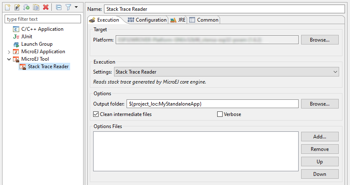This screenshot has width=350, height=185.
Task: Collapse the MicroEJ Tool node
Action: point(9,59)
